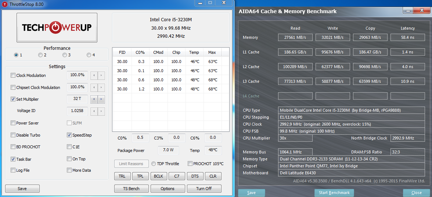Enable More Data checkbox
This screenshot has width=432, height=197.
pyautogui.click(x=69, y=170)
